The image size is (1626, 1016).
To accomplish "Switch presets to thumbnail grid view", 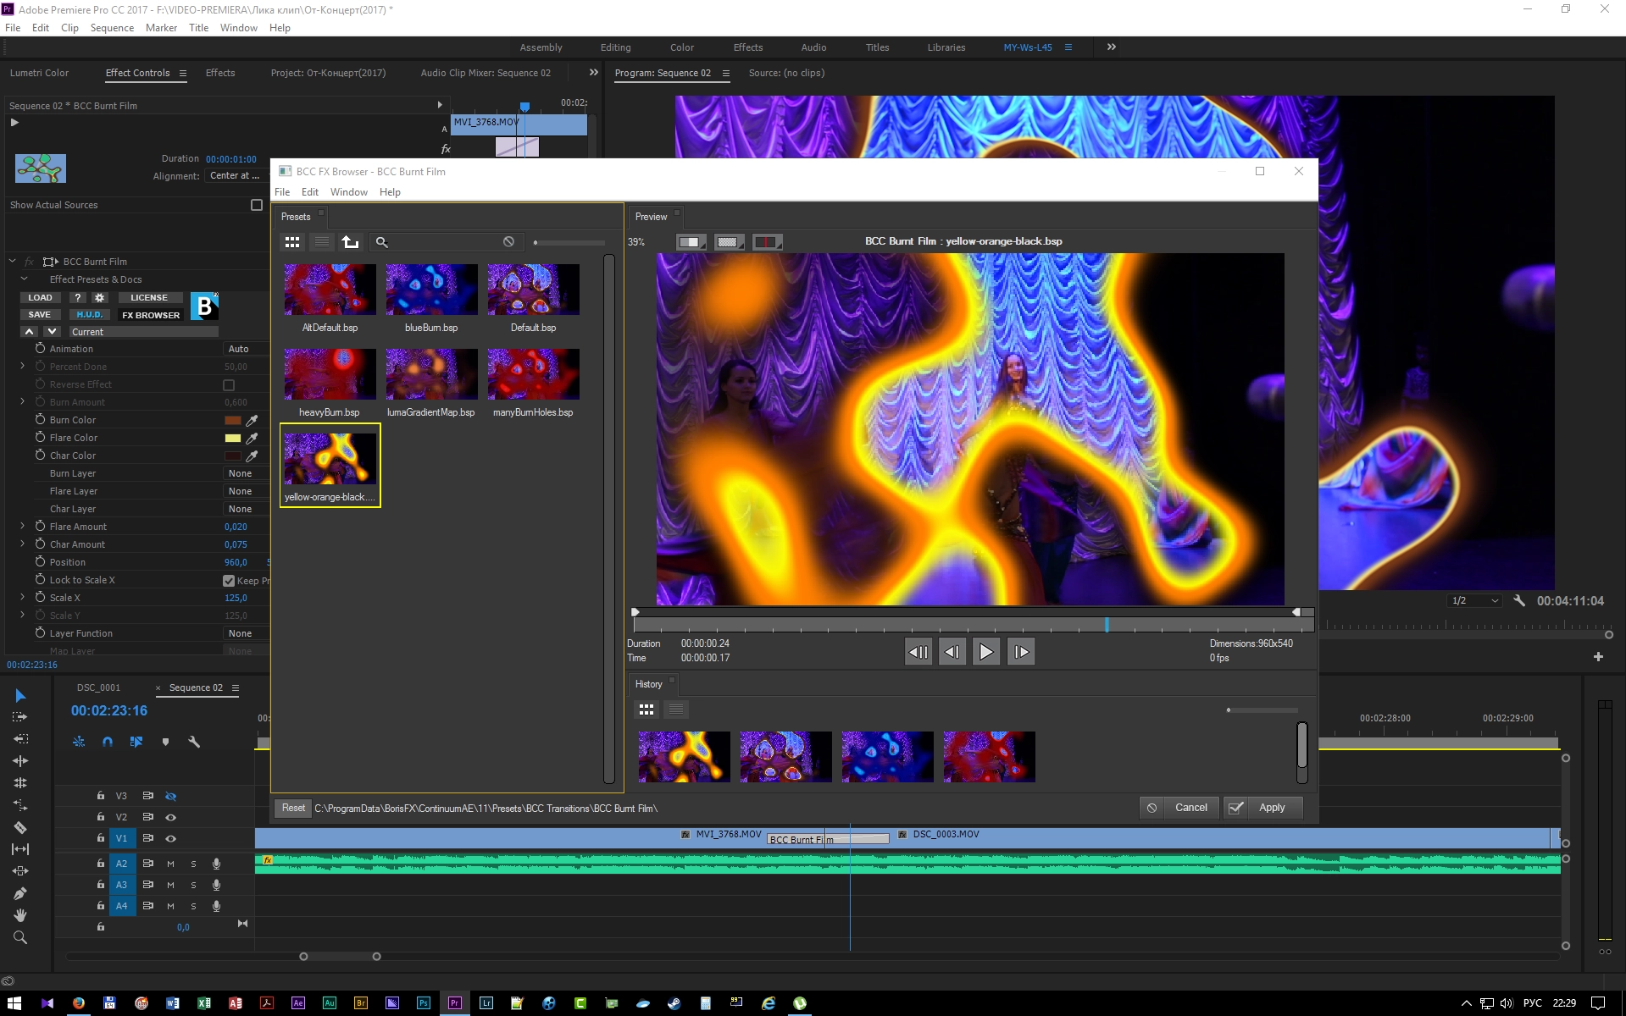I will [292, 242].
